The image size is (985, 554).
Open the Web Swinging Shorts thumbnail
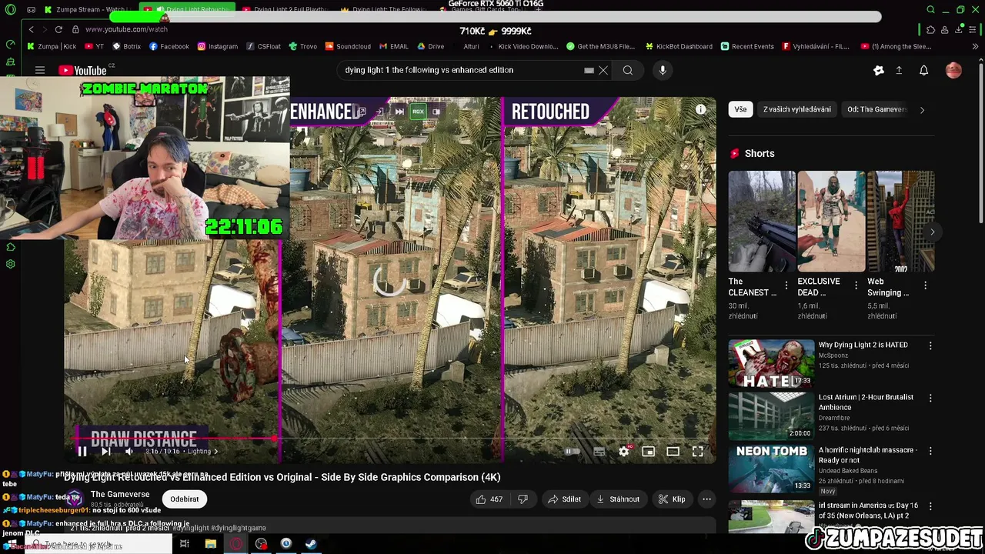(900, 222)
